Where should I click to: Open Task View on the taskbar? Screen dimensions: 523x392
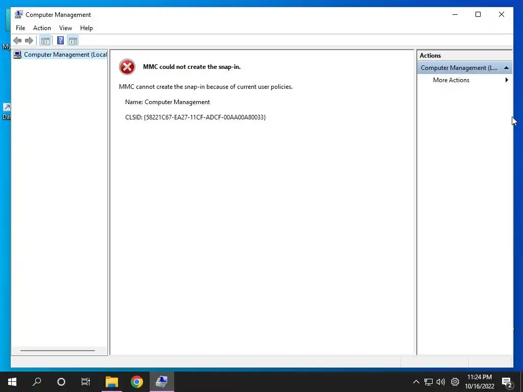86,382
